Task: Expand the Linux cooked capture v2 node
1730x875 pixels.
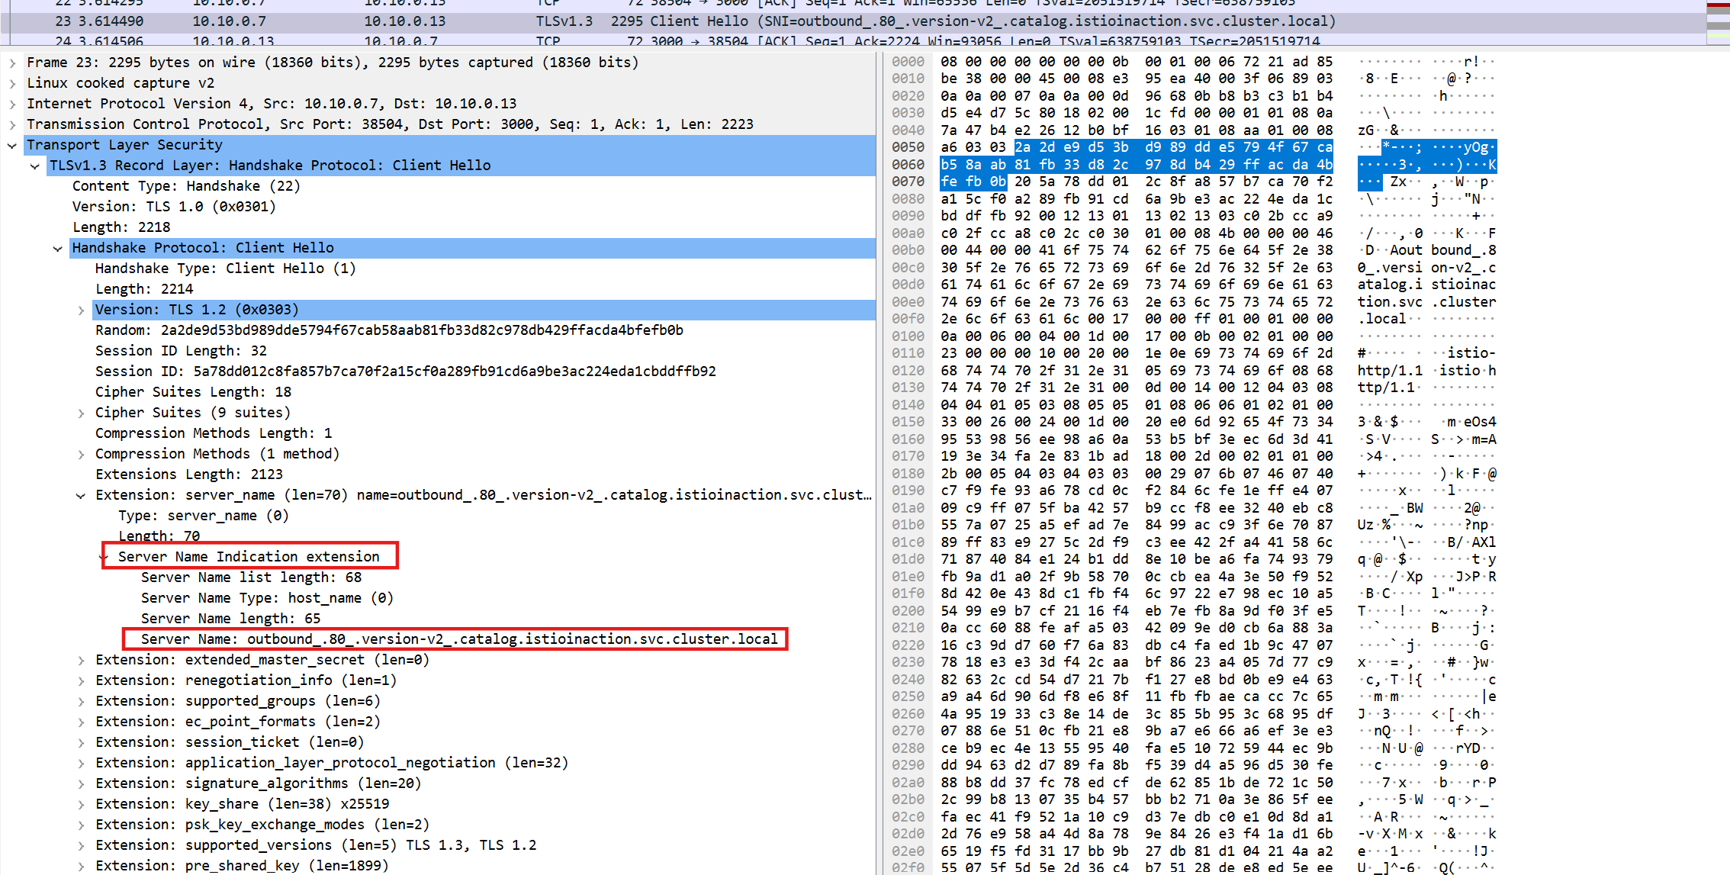Action: 12,83
